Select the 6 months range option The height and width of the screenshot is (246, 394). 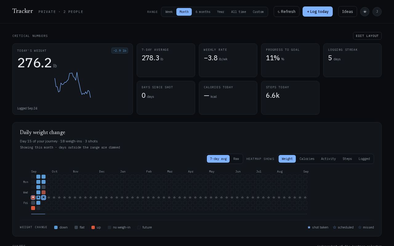coord(203,12)
